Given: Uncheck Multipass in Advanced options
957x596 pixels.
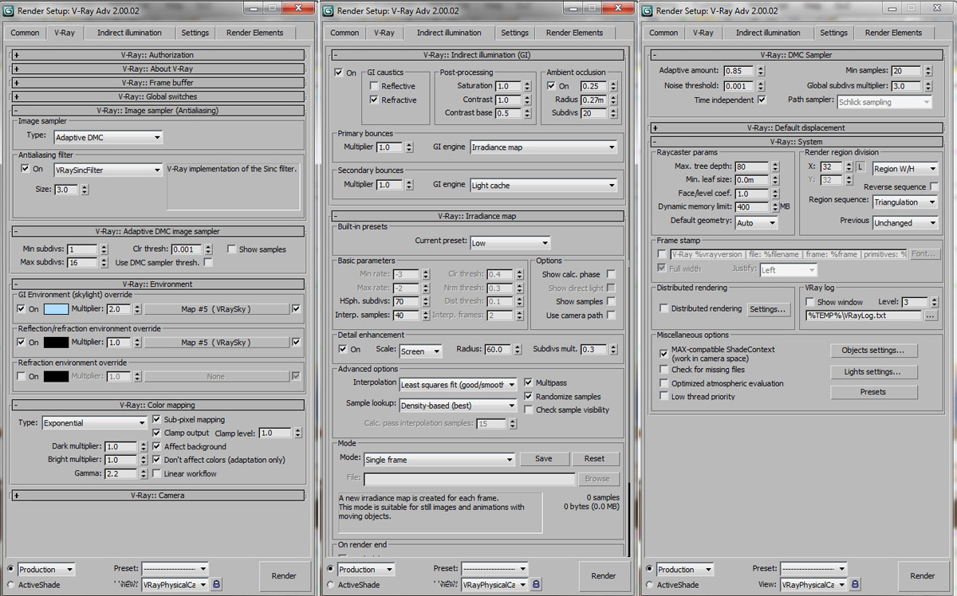Looking at the screenshot, I should pos(529,382).
